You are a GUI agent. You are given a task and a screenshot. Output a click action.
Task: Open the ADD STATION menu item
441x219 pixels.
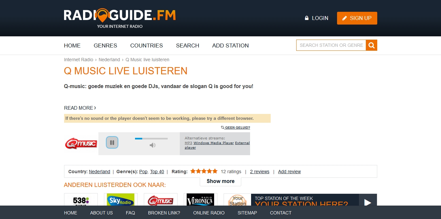[230, 46]
